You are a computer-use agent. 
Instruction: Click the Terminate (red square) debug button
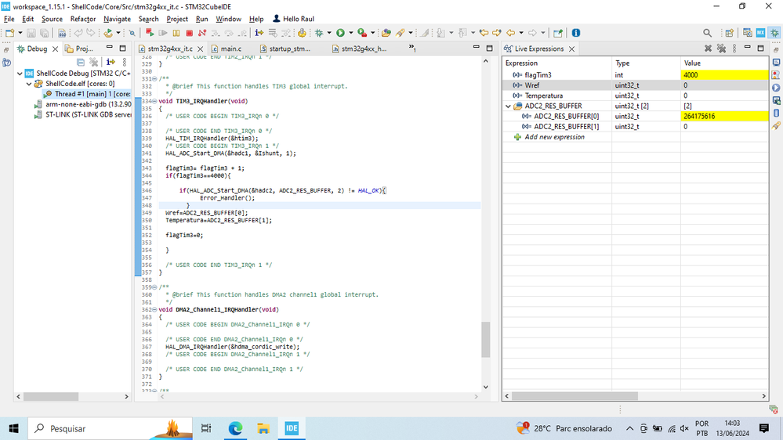coord(189,33)
